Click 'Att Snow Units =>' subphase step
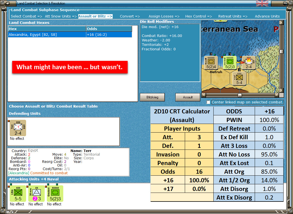This screenshot has width=293, height=214. click(x=61, y=16)
